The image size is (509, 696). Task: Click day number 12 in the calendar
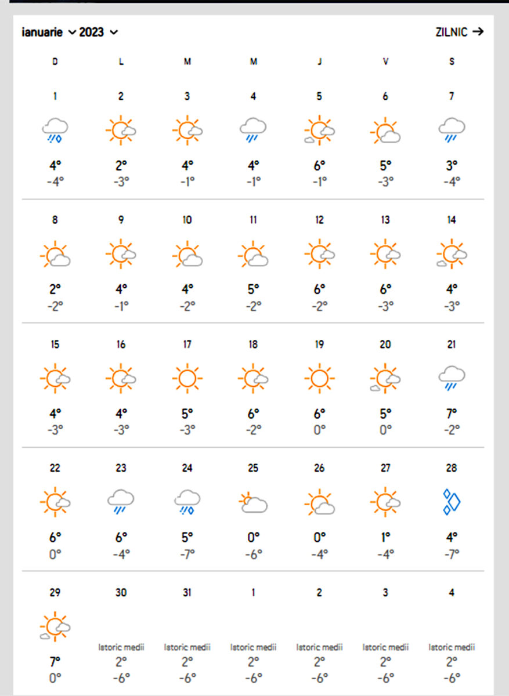[319, 220]
